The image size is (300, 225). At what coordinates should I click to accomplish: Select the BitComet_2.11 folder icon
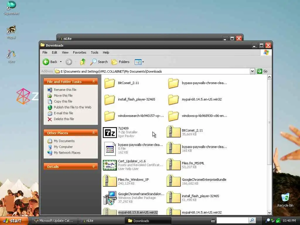(110, 83)
